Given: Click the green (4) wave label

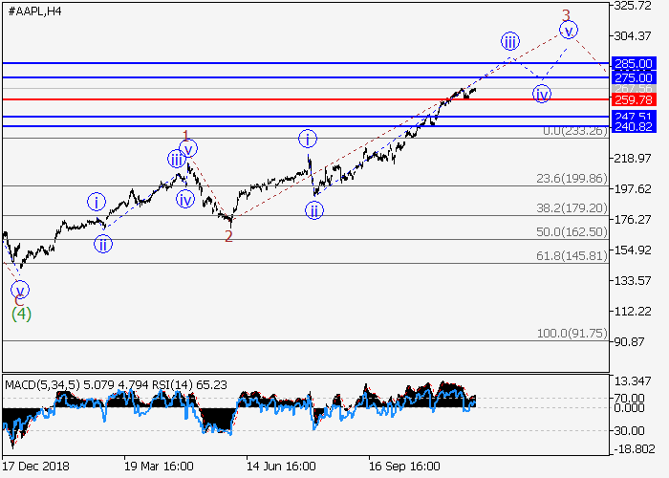Looking at the screenshot, I should pyautogui.click(x=21, y=315).
